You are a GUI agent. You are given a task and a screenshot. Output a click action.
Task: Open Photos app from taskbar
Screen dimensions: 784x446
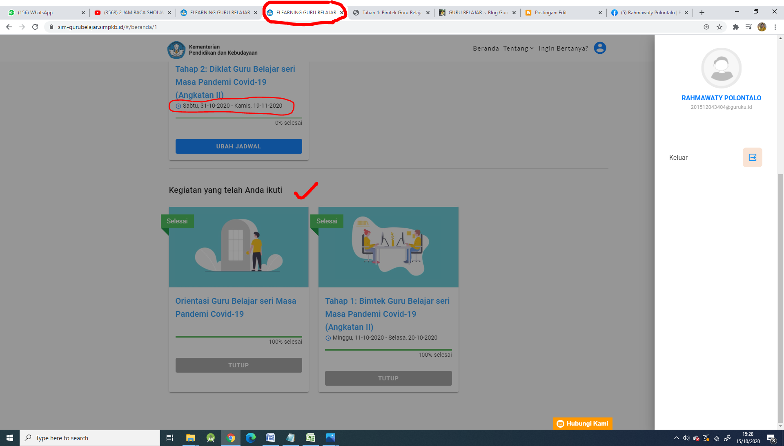(x=330, y=438)
